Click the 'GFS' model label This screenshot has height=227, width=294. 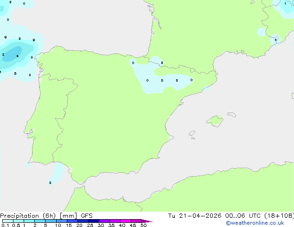point(87,216)
